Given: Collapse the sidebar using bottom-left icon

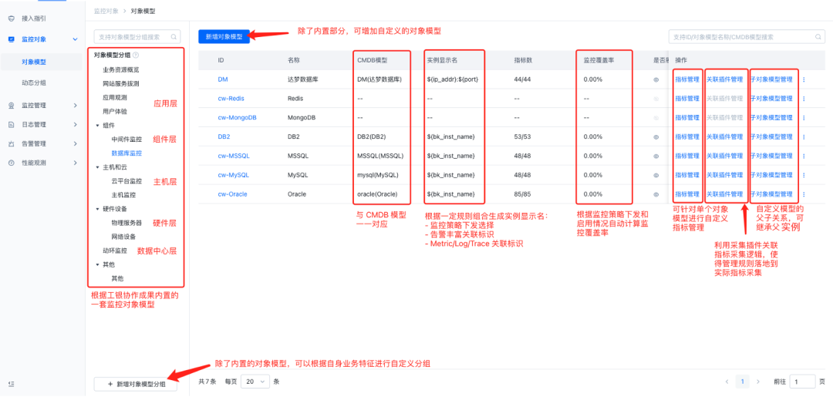Looking at the screenshot, I should (11, 383).
